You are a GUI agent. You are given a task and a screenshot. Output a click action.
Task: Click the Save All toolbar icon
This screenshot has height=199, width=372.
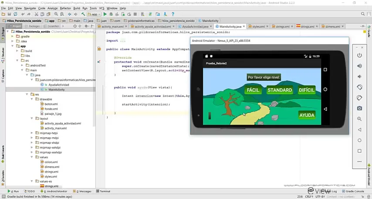tap(9, 14)
